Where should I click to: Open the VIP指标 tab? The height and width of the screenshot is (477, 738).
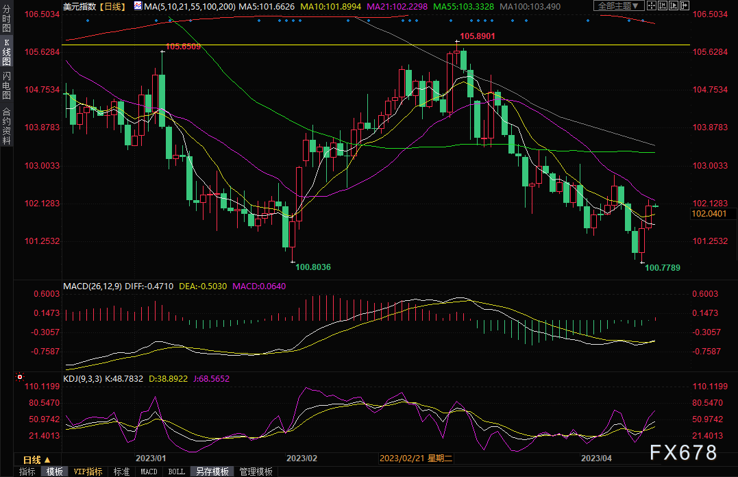[88, 472]
